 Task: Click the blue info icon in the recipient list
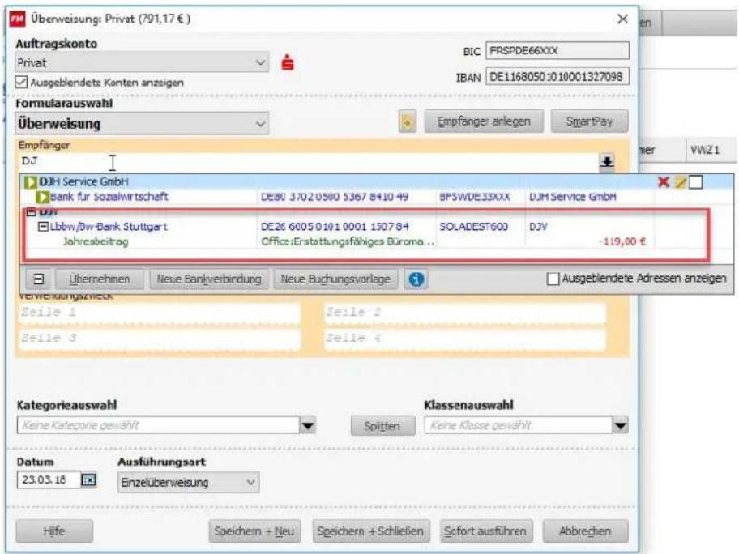coord(416,279)
